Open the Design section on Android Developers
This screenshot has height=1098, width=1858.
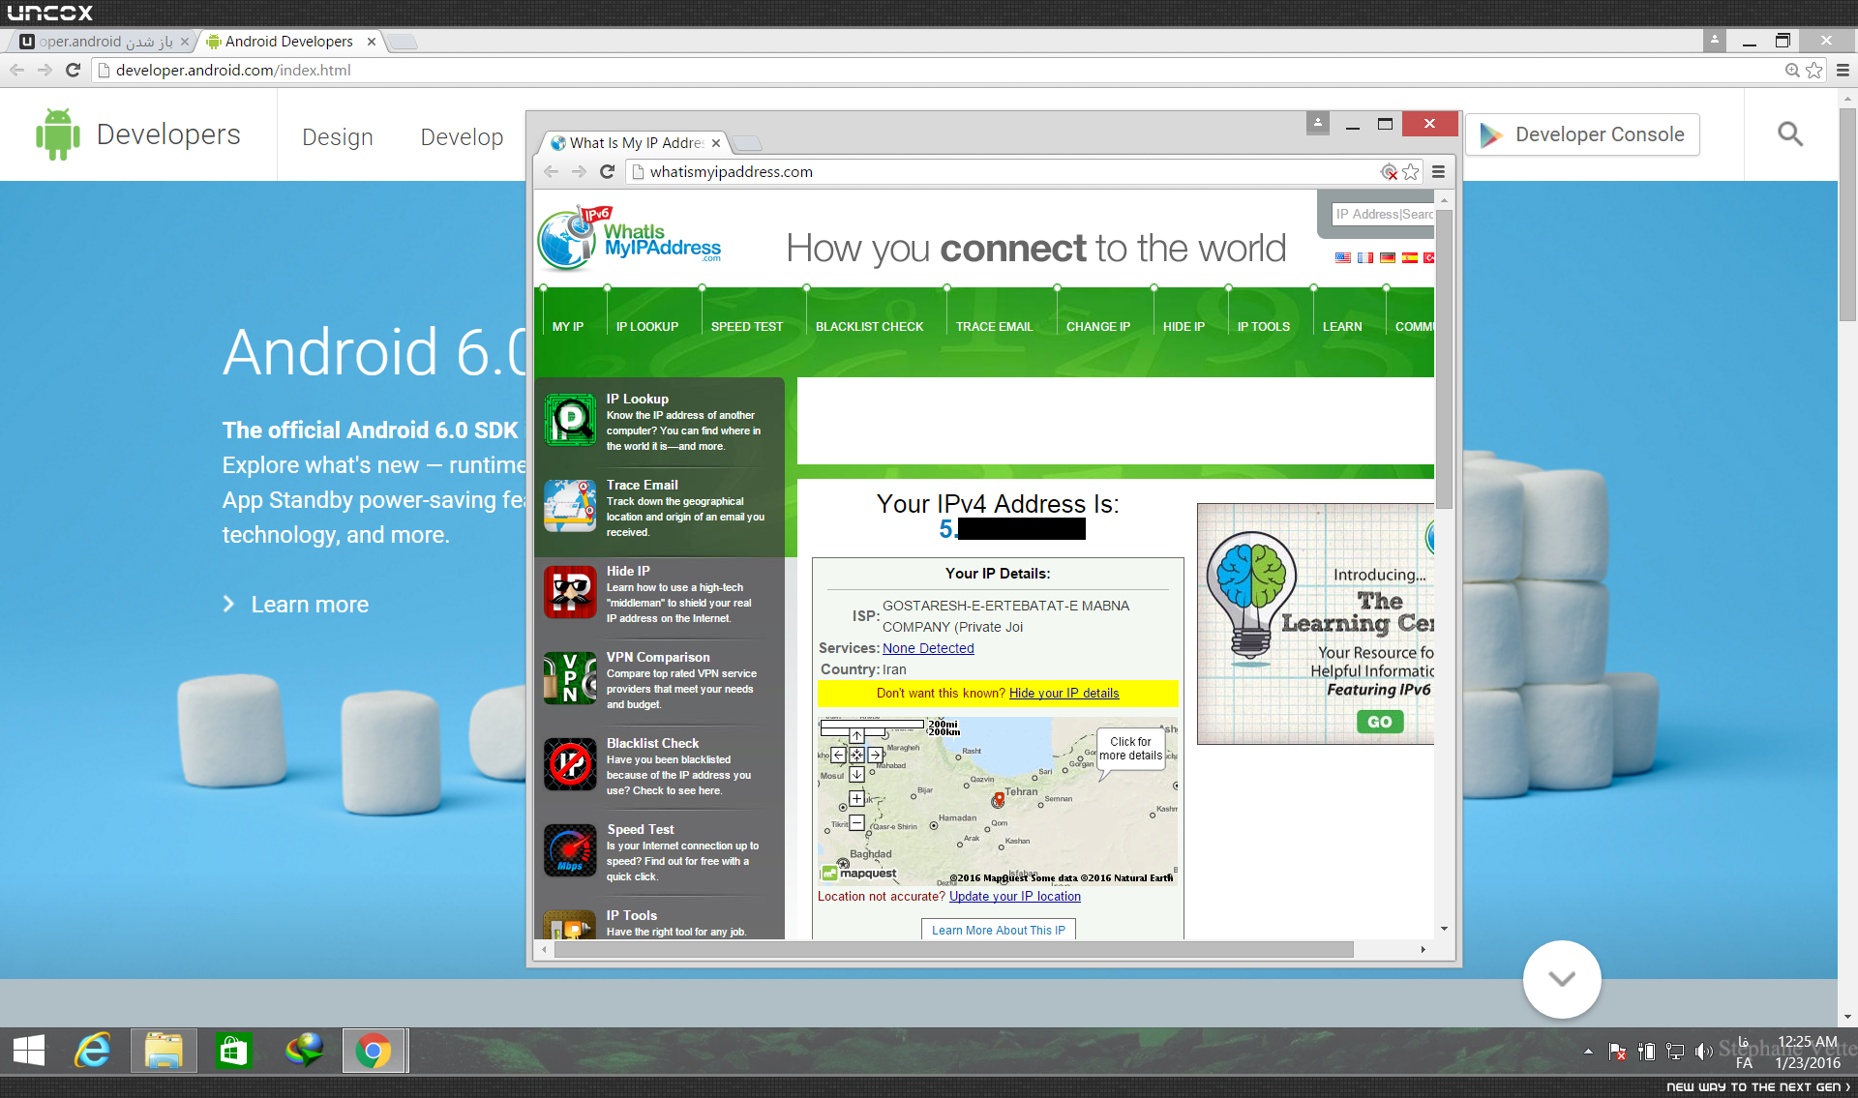click(338, 137)
